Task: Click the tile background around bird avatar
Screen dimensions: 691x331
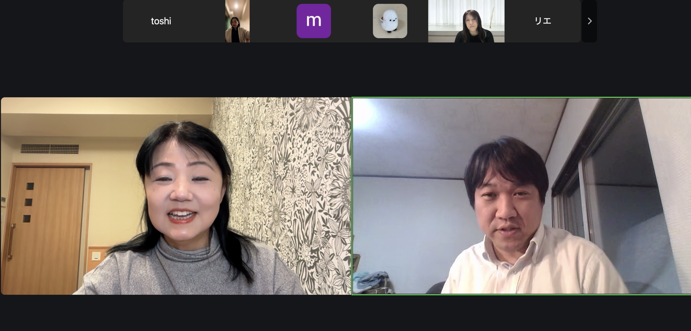Action: coord(417,21)
